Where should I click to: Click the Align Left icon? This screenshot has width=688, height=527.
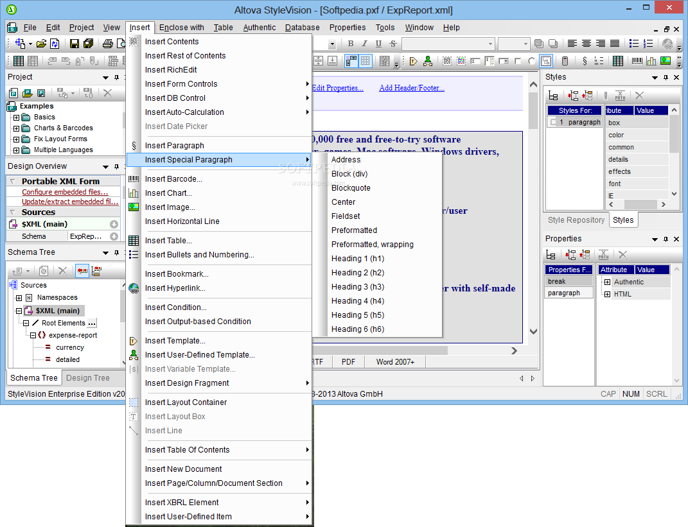pos(572,44)
